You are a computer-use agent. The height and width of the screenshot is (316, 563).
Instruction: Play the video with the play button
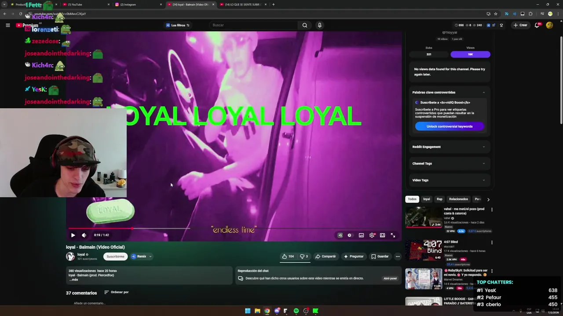73,235
